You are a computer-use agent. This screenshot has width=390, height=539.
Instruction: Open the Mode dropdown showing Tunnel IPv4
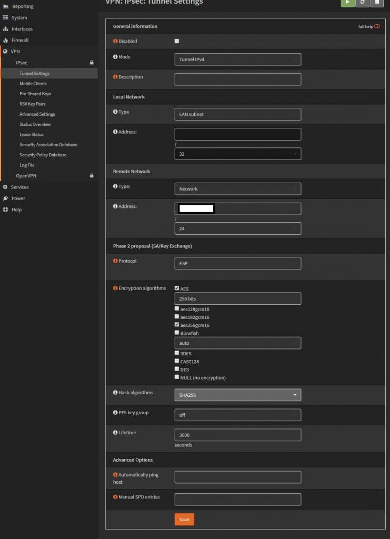tap(238, 59)
